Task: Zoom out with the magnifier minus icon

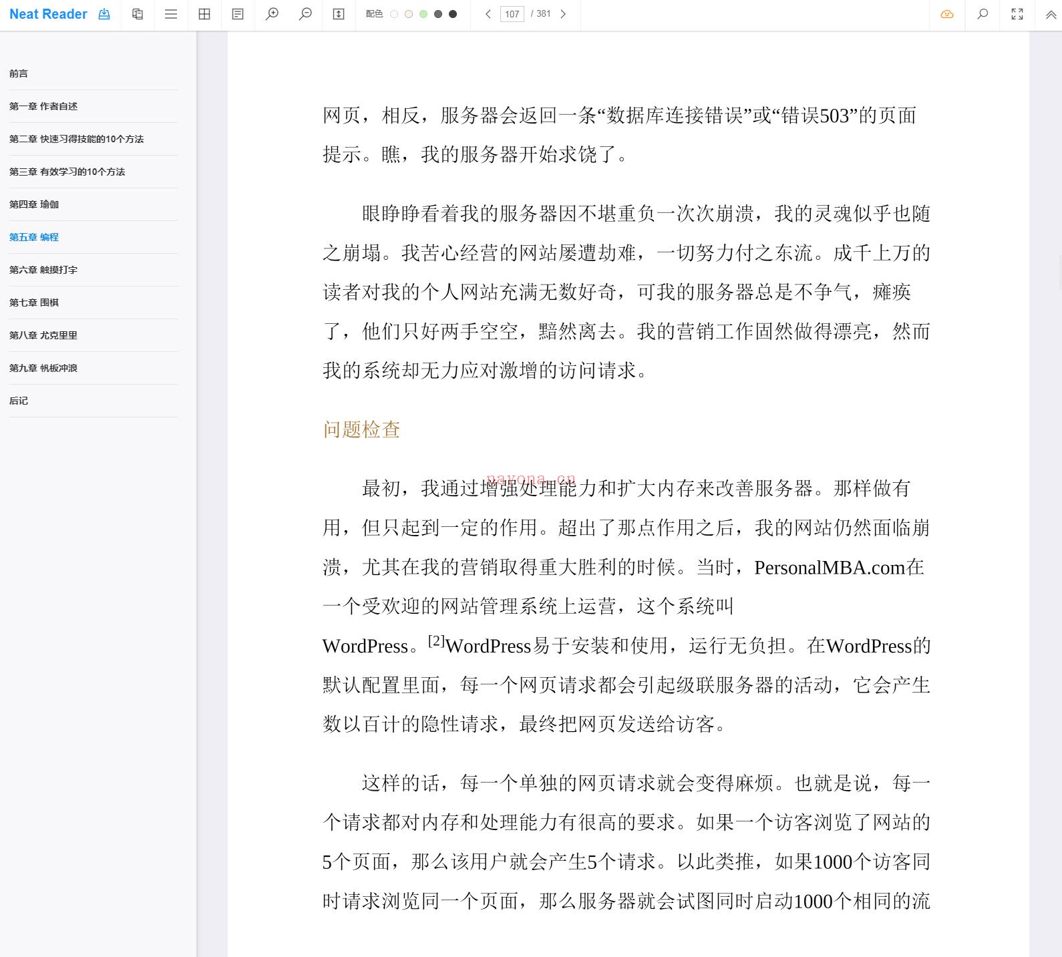Action: coord(305,14)
